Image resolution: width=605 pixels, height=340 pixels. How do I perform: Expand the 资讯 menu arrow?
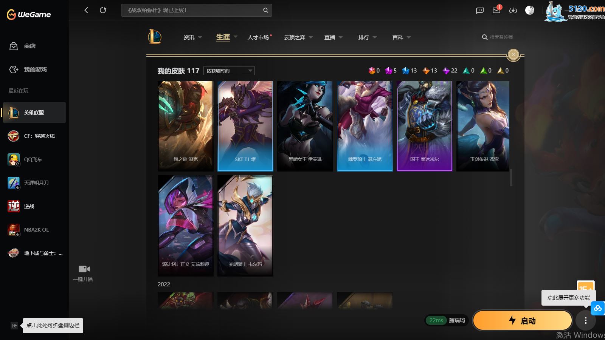[x=200, y=37]
